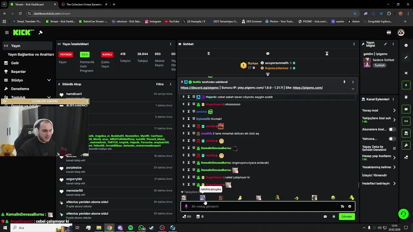Click İzleyici Yönlendir

(x=375, y=175)
